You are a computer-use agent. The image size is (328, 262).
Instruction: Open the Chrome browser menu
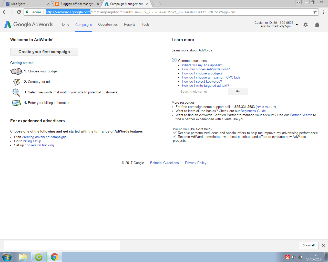[323, 12]
